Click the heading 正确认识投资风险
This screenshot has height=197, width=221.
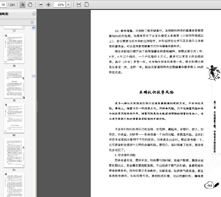pos(157,92)
